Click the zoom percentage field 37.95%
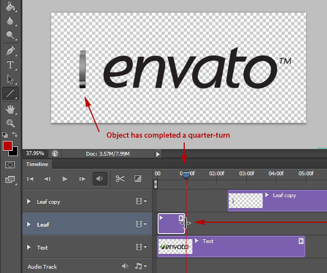The width and height of the screenshot is (327, 273). click(35, 153)
